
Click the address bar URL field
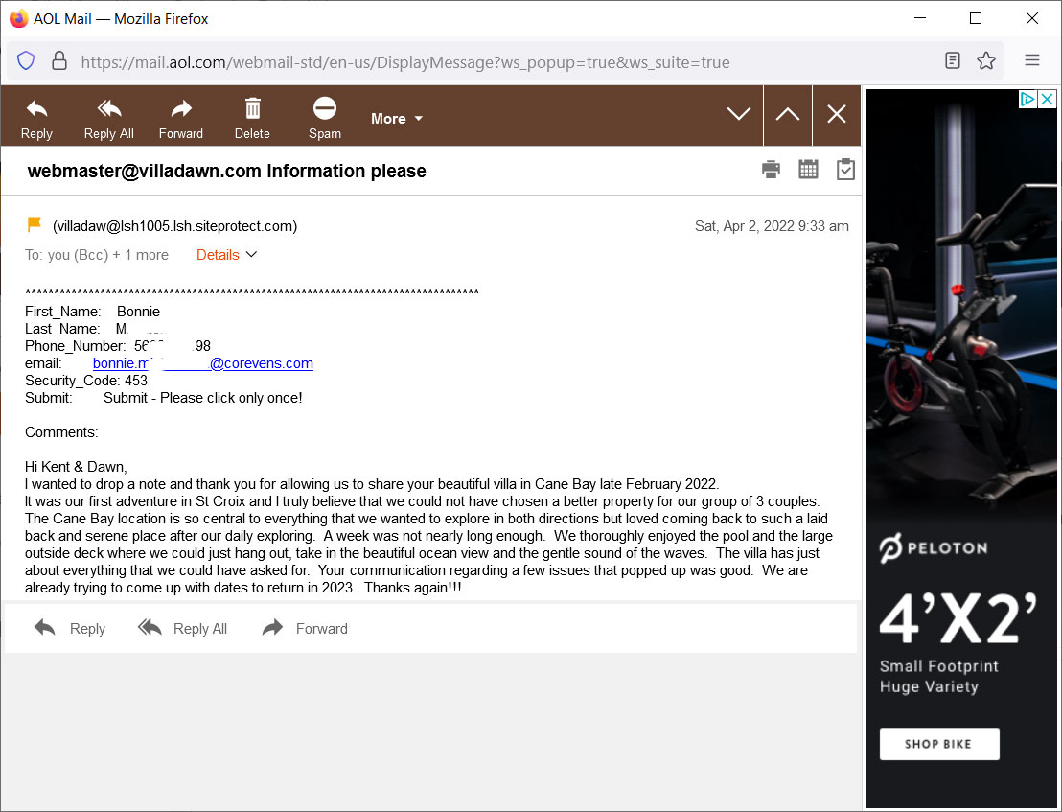[x=479, y=62]
